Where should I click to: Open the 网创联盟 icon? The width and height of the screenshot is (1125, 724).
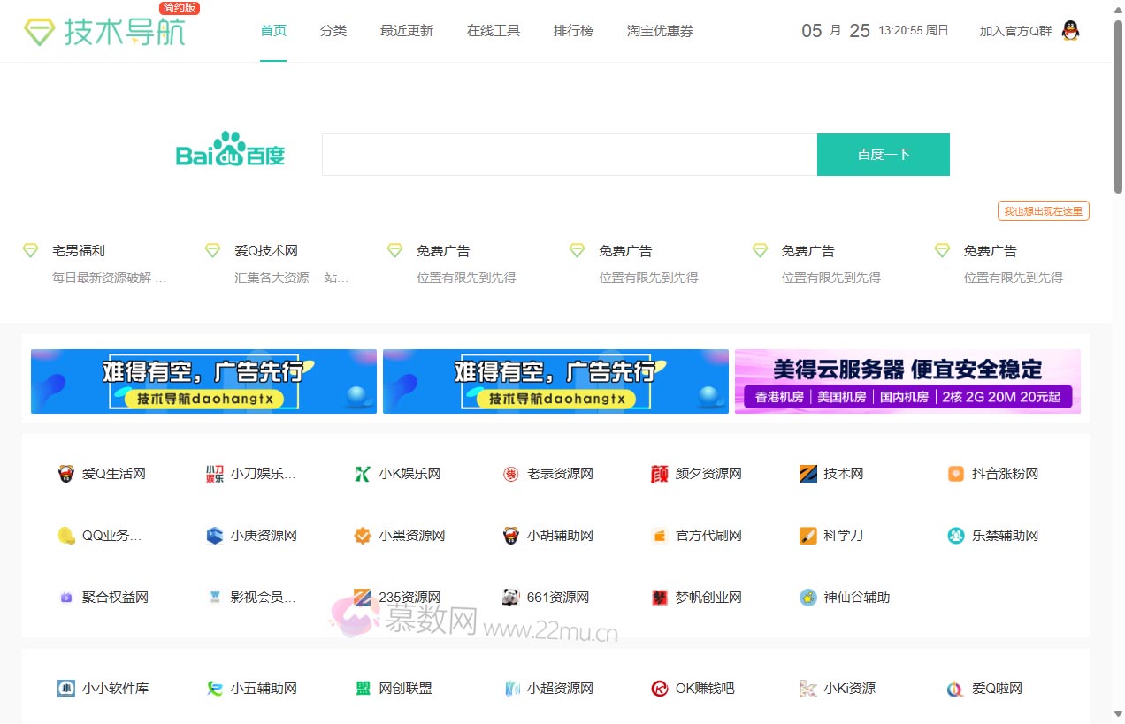coord(362,688)
